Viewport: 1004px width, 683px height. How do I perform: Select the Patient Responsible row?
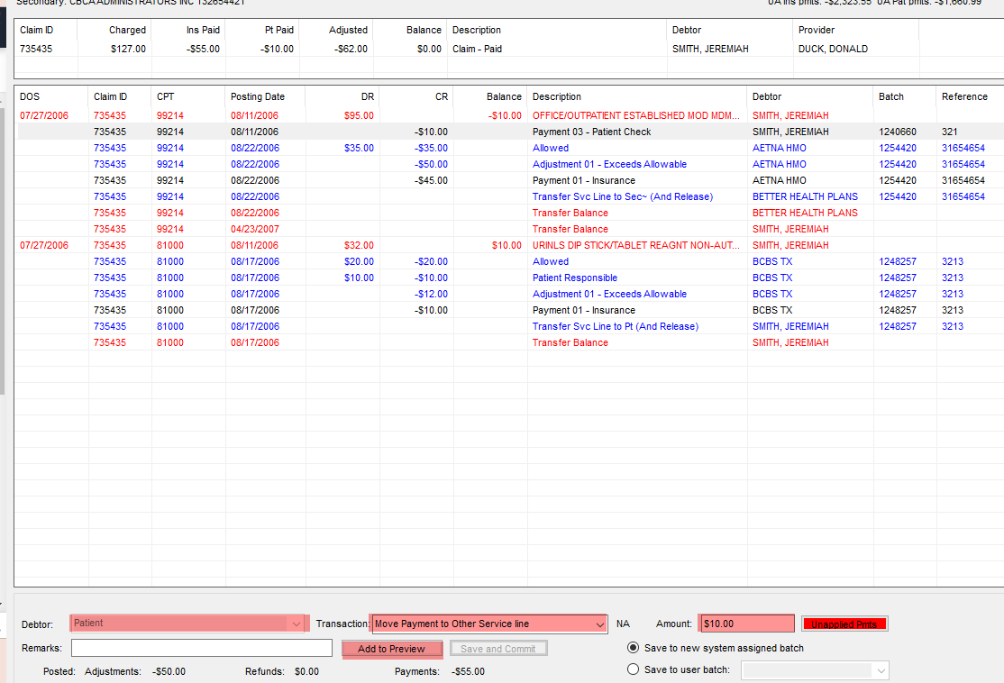509,278
